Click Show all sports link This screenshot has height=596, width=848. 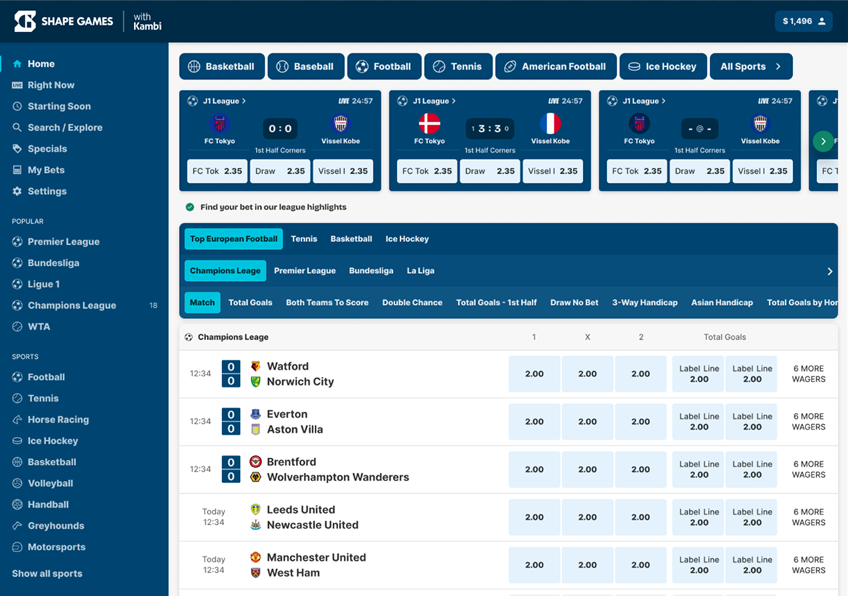(47, 573)
